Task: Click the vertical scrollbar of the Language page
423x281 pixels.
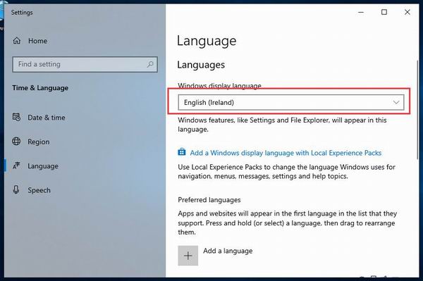Action: click(418, 109)
